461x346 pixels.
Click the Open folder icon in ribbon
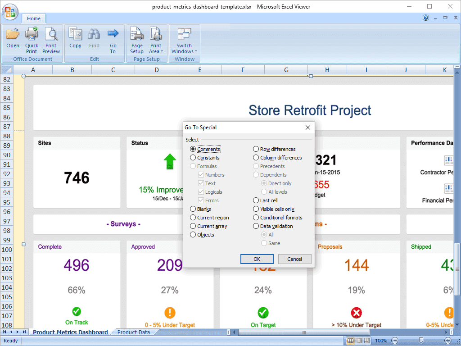coord(13,34)
